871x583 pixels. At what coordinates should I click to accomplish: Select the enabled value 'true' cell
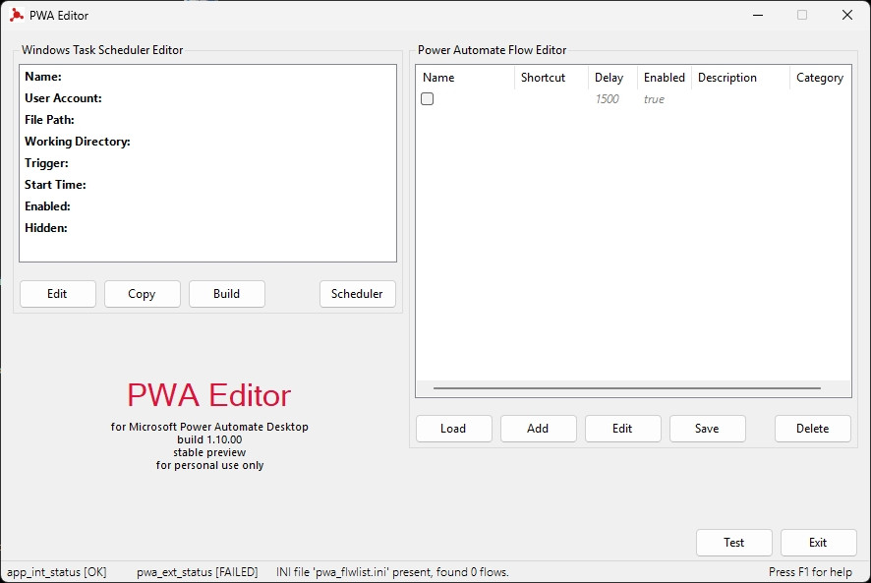click(654, 99)
